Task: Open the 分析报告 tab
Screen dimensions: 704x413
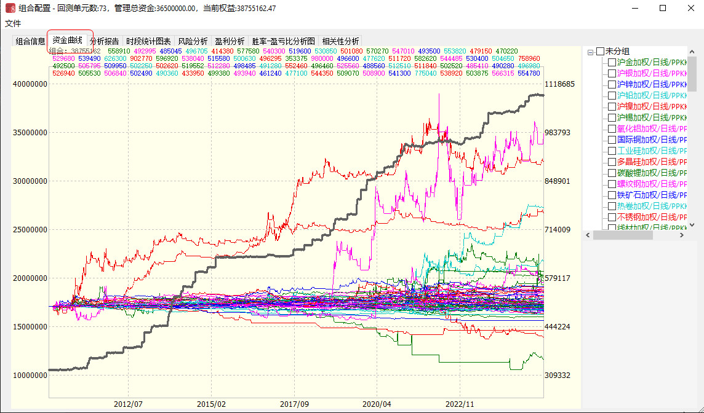Action: (105, 41)
